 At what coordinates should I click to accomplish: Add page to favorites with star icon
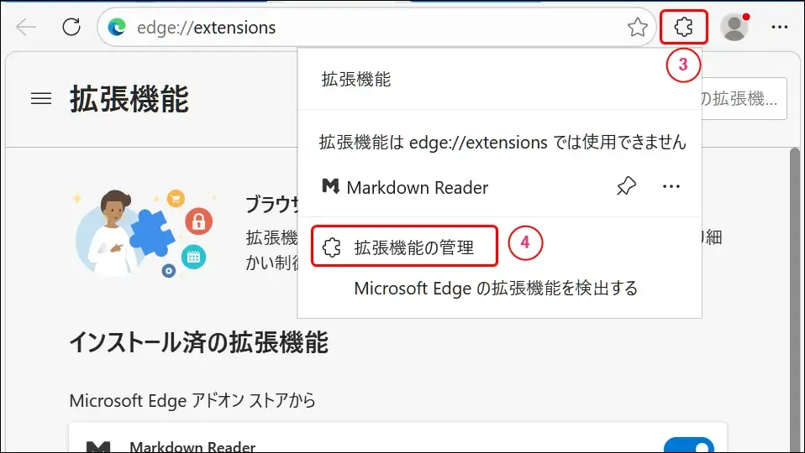coord(638,28)
